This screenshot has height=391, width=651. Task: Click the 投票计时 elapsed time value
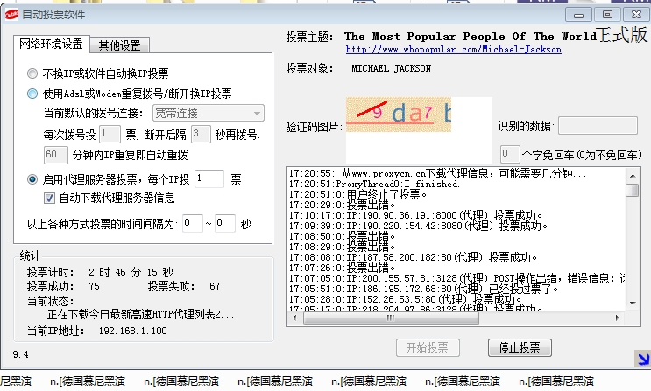(x=131, y=272)
